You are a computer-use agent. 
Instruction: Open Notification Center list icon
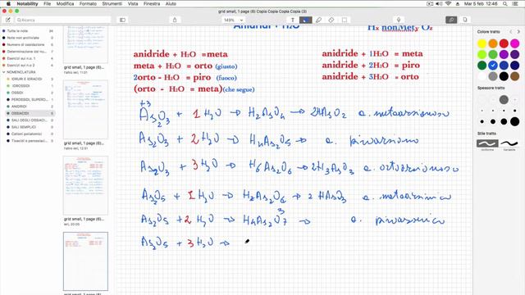(516, 3)
